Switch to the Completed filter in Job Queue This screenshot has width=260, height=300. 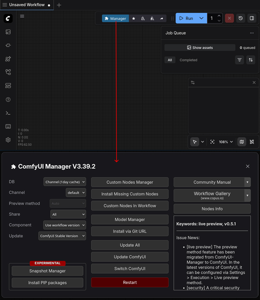click(x=188, y=60)
